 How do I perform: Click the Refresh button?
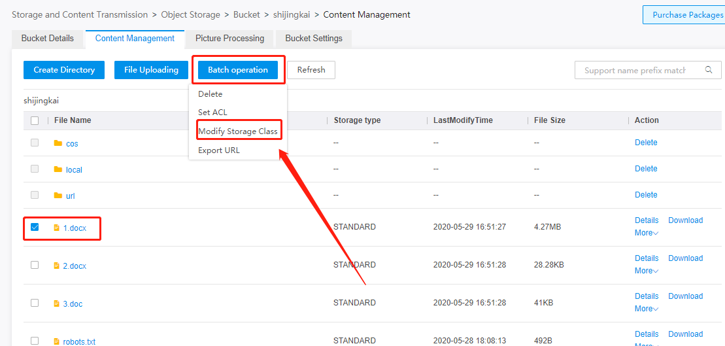click(311, 70)
